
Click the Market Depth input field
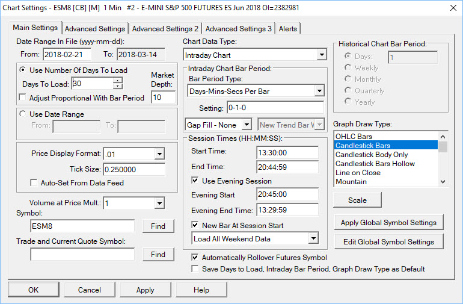click(x=164, y=97)
